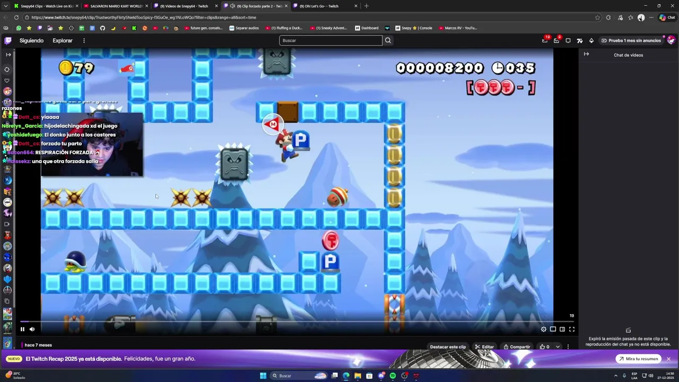The width and height of the screenshot is (679, 382).
Task: Bookmark this page with star icon
Action: coord(598,18)
